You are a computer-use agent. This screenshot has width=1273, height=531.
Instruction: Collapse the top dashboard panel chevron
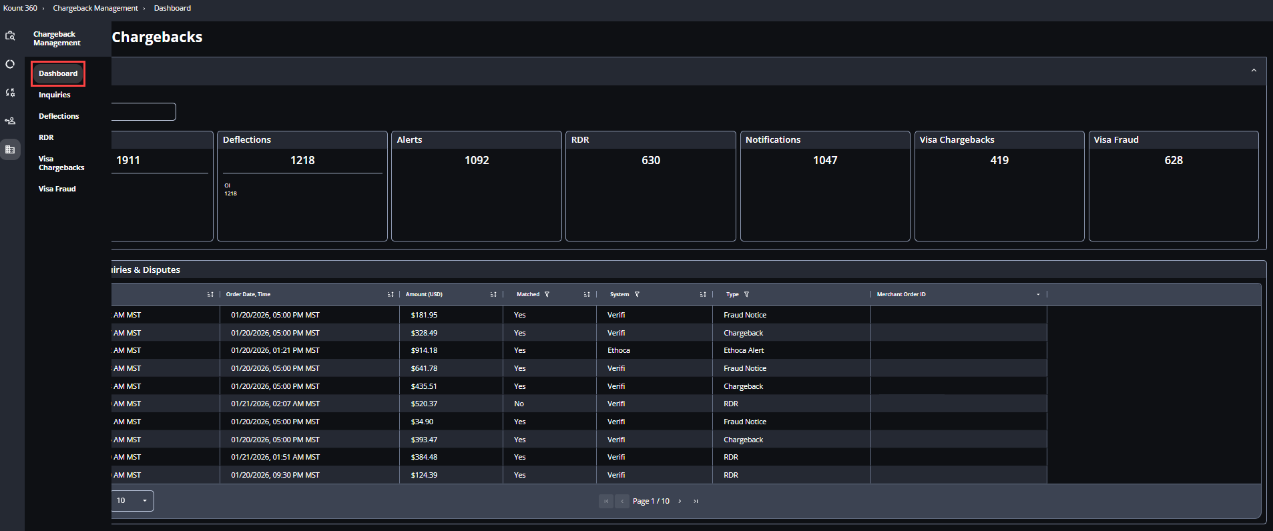coord(1254,70)
